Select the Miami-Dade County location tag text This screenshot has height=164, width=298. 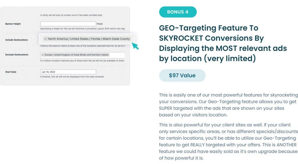click(x=89, y=39)
